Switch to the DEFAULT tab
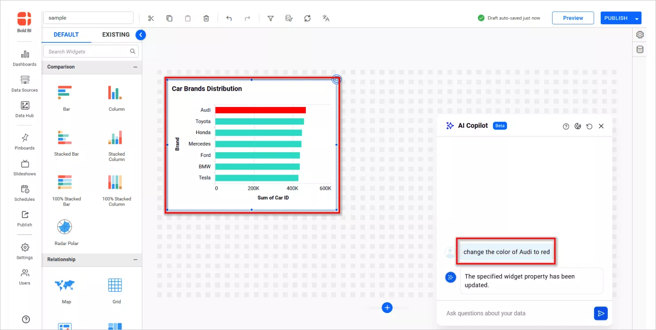 [x=66, y=34]
